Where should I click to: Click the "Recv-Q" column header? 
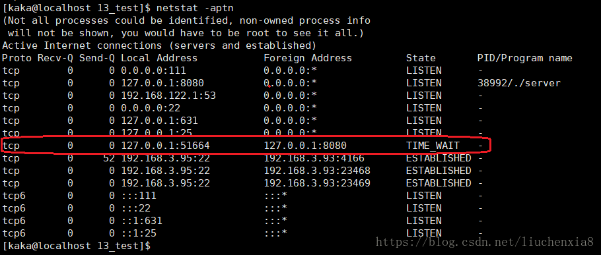coord(55,58)
